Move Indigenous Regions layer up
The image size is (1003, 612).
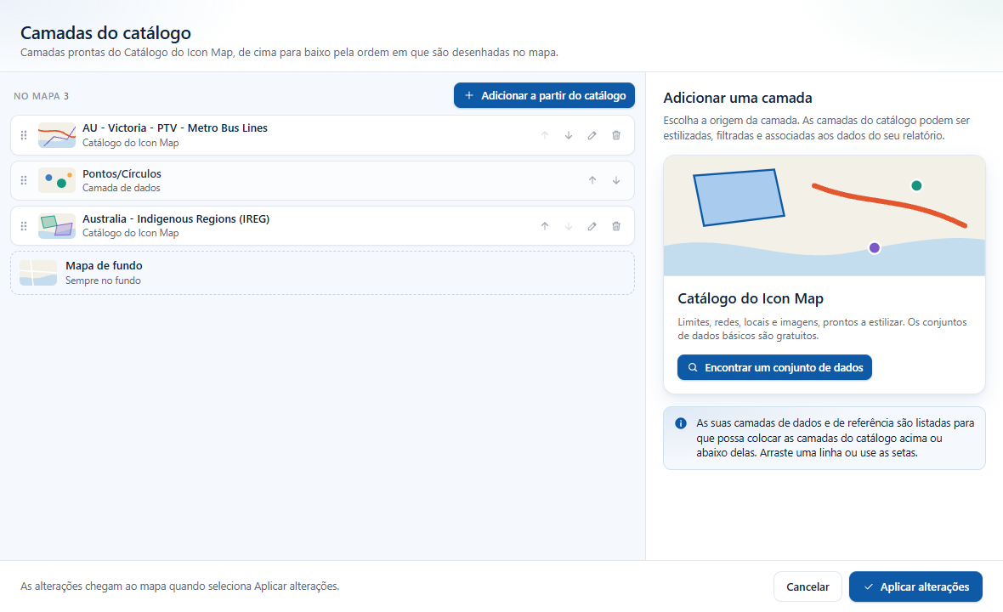point(544,226)
